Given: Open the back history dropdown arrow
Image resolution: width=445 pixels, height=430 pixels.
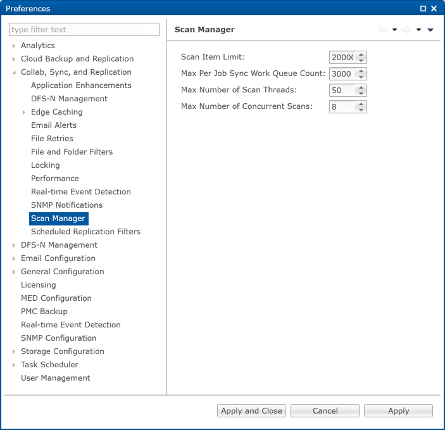Looking at the screenshot, I should (394, 30).
